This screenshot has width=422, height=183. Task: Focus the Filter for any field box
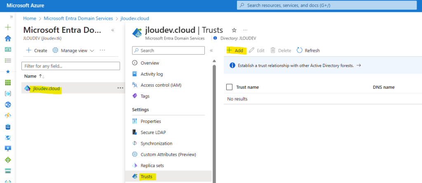click(x=70, y=66)
